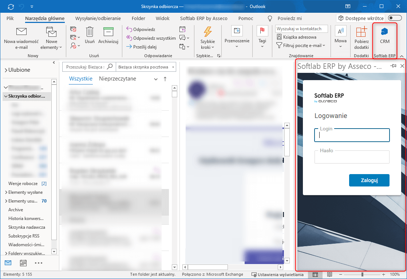Screen dimensions: 407x279
Task: Open more navigation options dots
Action: pyautogui.click(x=39, y=263)
